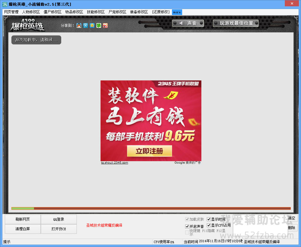Screen dimensions: 301x247
Task: Click the 清理白屏 button
Action: click(x=23, y=229)
